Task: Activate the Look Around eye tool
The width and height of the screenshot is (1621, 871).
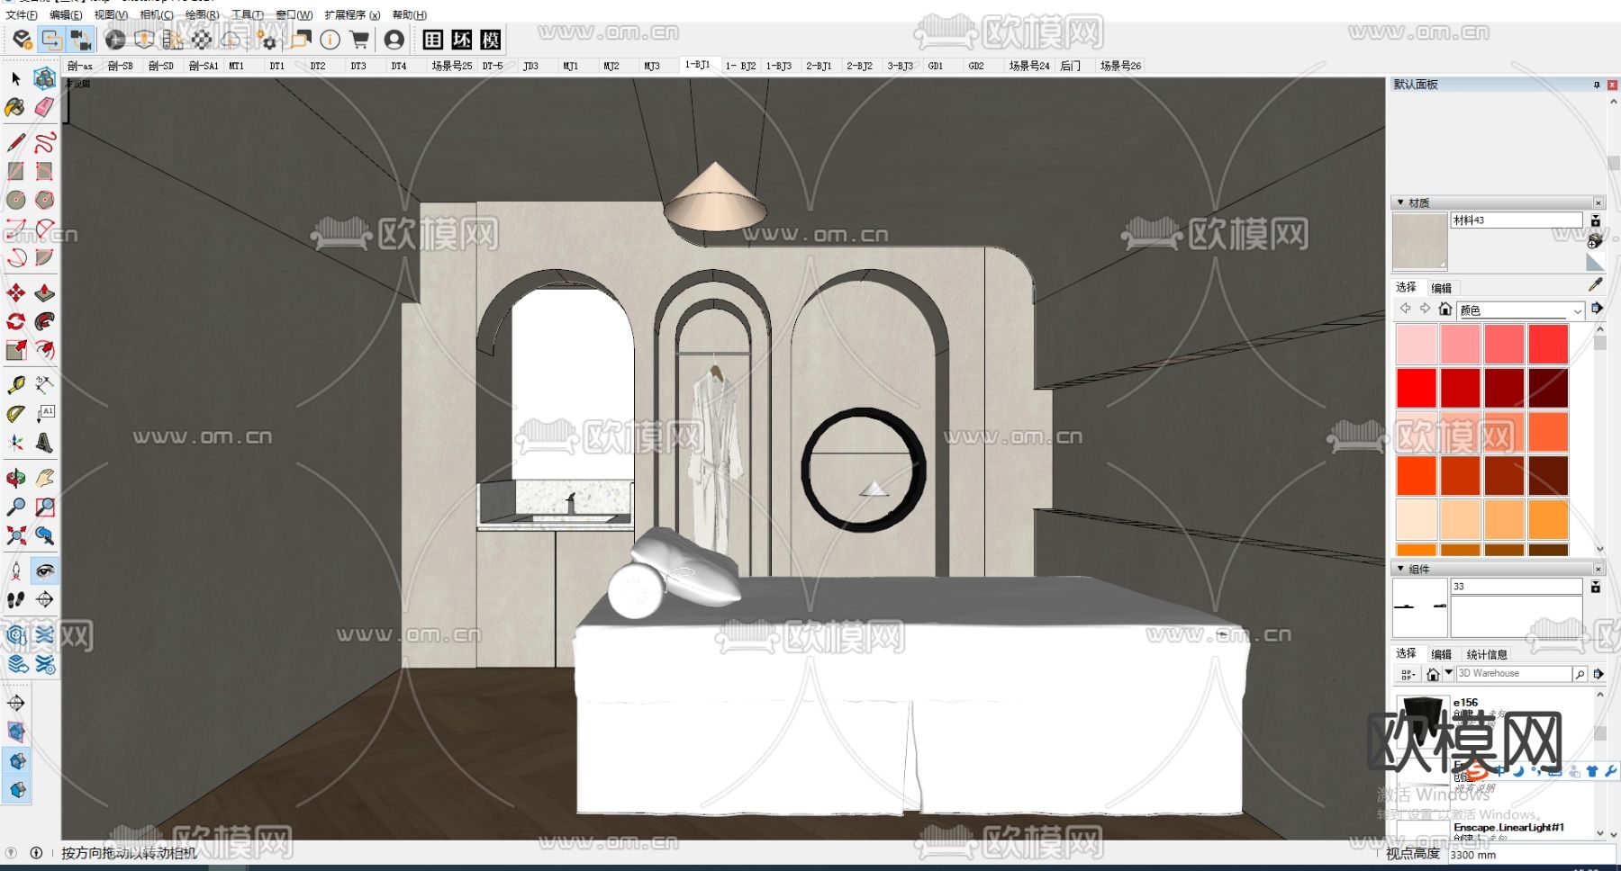Action: coord(44,570)
